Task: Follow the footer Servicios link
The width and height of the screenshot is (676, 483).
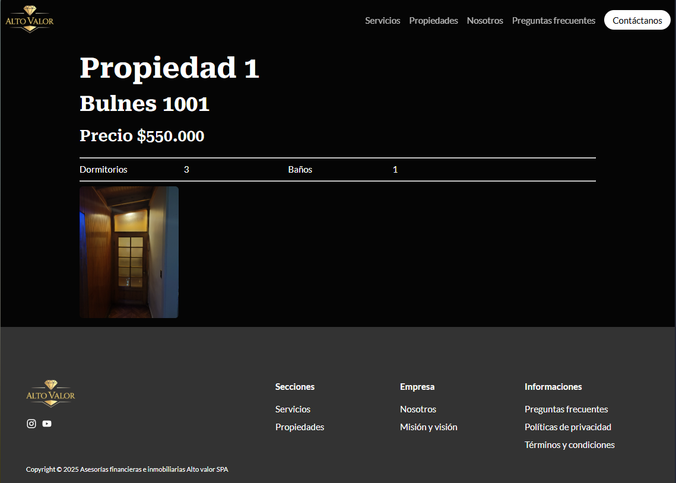Action: pos(293,409)
